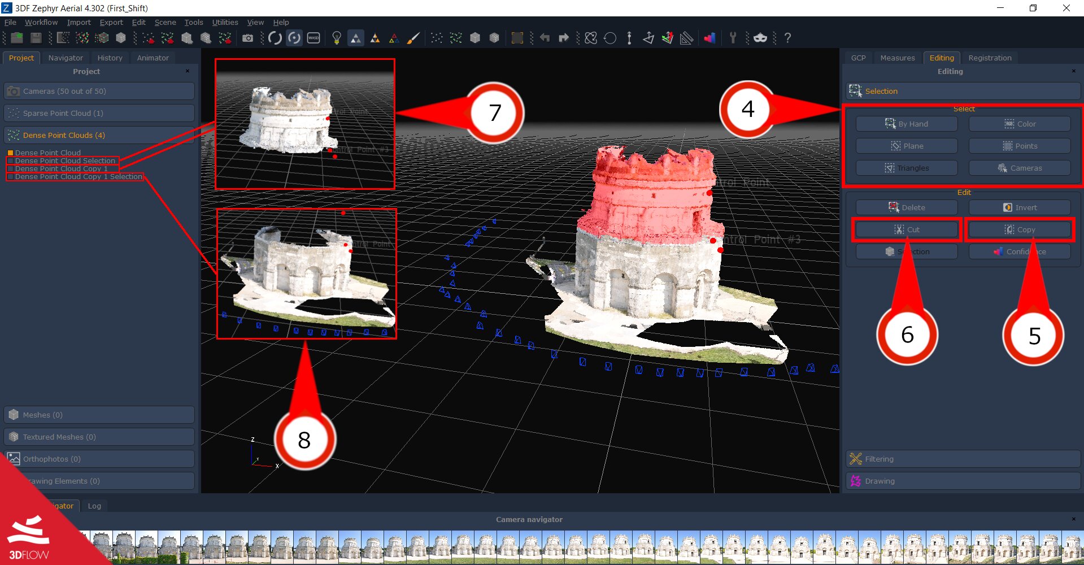Open the wrench options icon
This screenshot has width=1084, height=565.
click(733, 38)
